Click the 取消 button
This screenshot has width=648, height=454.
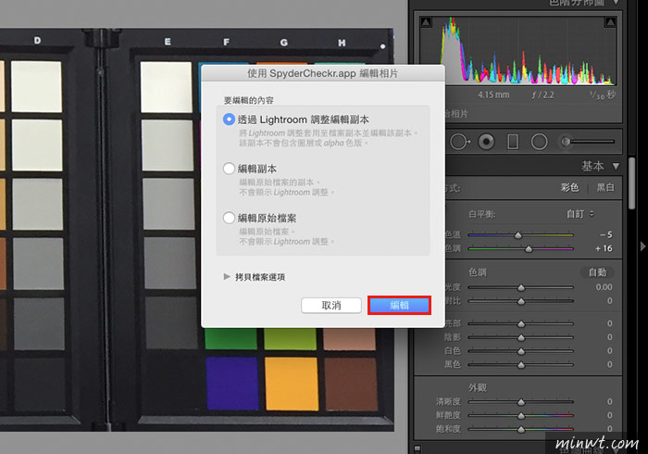click(x=331, y=306)
